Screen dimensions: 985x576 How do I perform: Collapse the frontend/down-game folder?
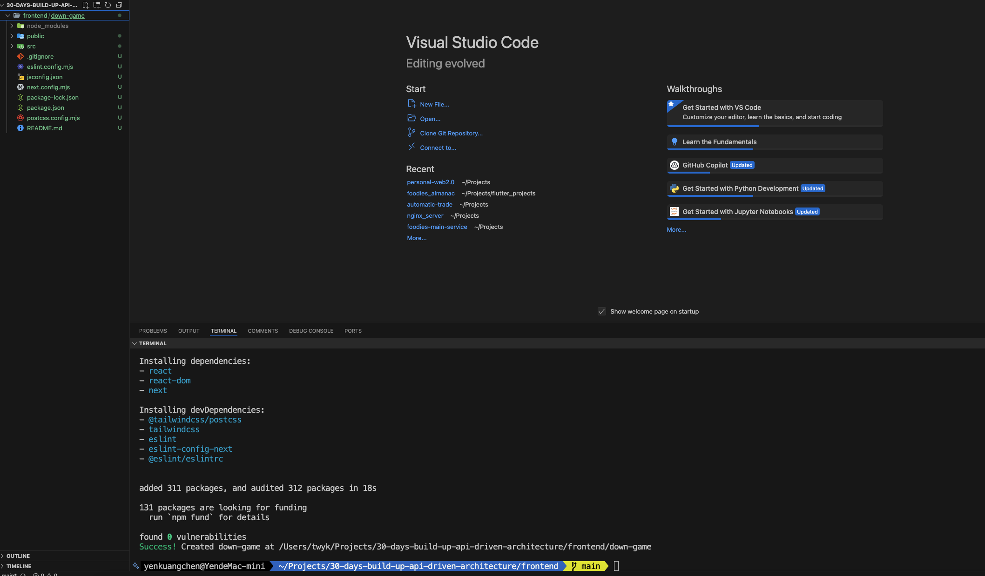coord(8,15)
